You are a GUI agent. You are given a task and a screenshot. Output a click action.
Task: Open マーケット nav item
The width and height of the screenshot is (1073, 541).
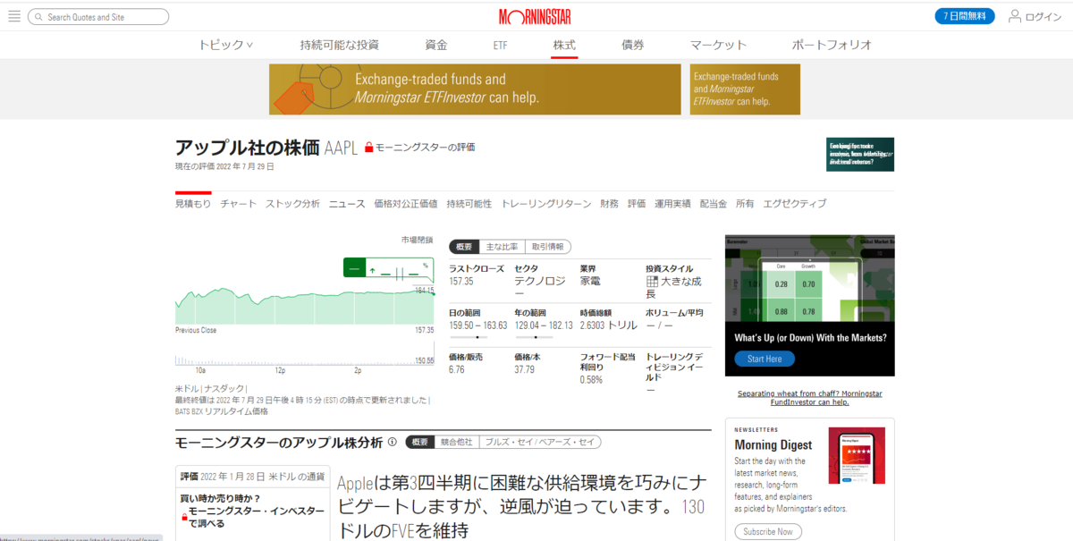[x=718, y=45]
